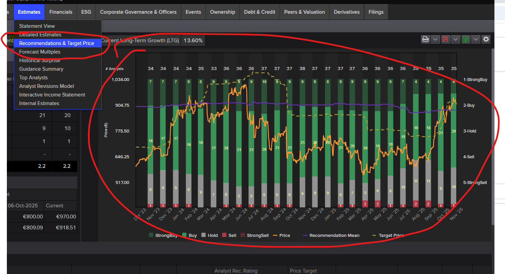The image size is (505, 274).
Task: Click the # Analysts label on chart
Action: click(x=114, y=69)
